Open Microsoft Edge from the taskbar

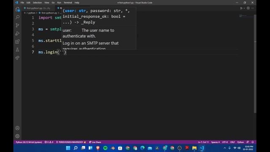(142, 148)
